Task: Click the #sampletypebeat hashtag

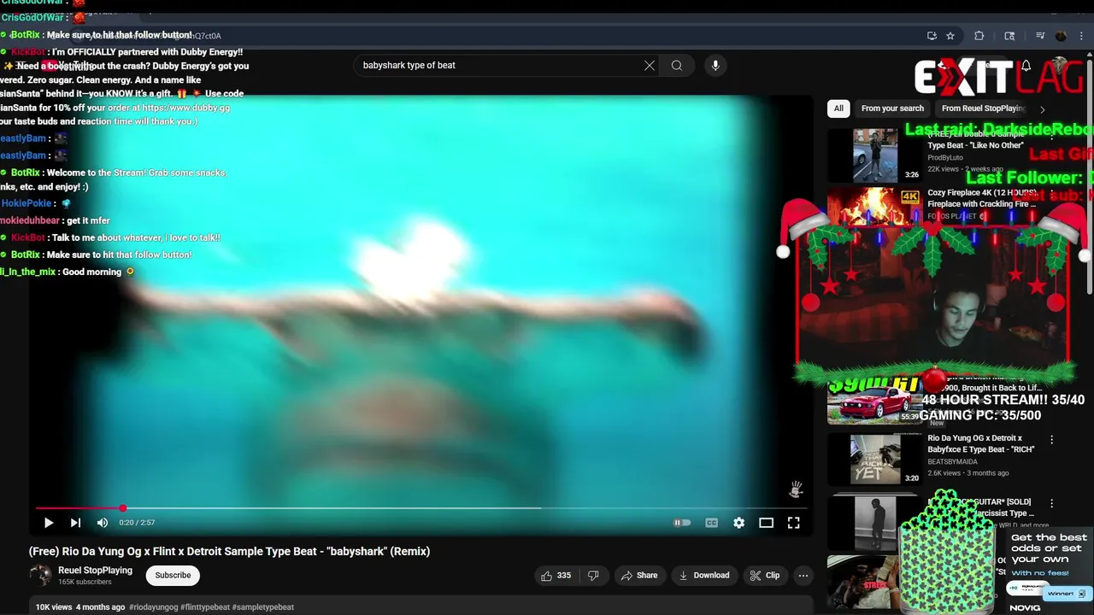Action: [x=262, y=607]
